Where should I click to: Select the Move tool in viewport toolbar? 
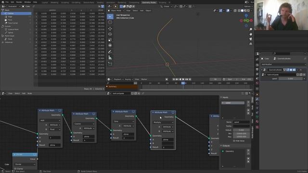click(x=110, y=29)
